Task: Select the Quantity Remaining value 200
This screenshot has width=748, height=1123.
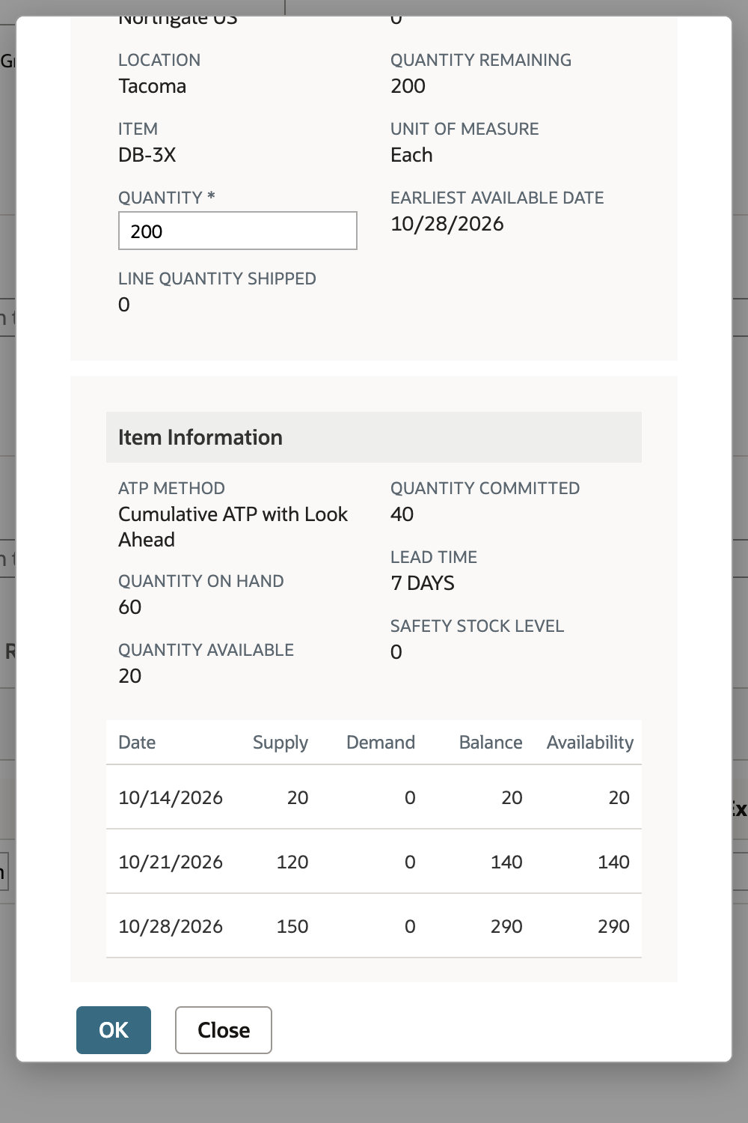Action: (408, 86)
